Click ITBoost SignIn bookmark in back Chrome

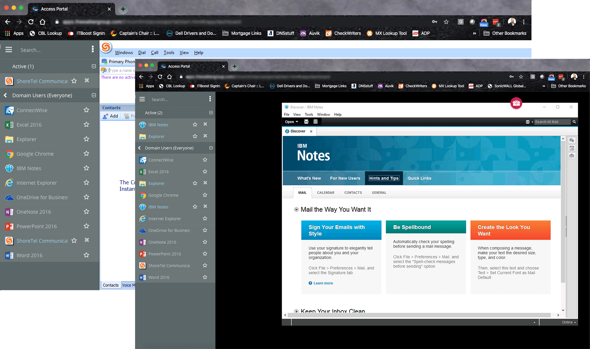tap(86, 33)
